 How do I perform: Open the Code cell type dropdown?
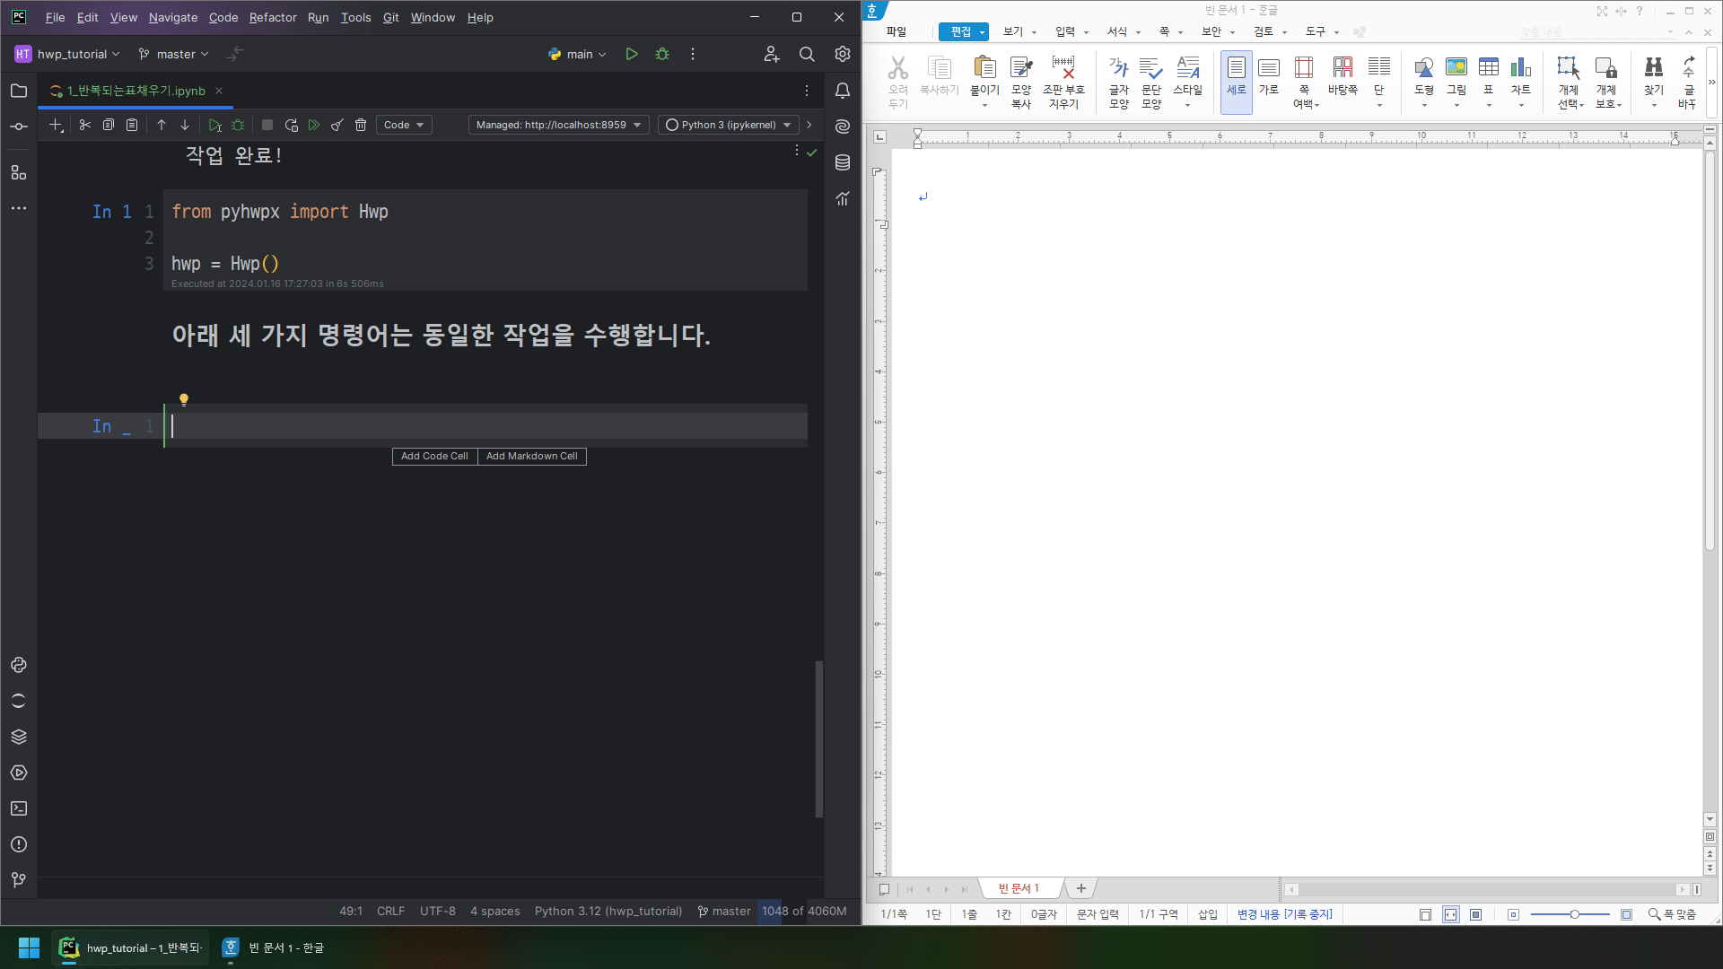tap(404, 126)
